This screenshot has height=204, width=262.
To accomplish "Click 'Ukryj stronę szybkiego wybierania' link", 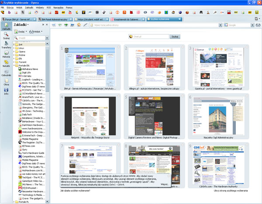I will tap(231, 190).
